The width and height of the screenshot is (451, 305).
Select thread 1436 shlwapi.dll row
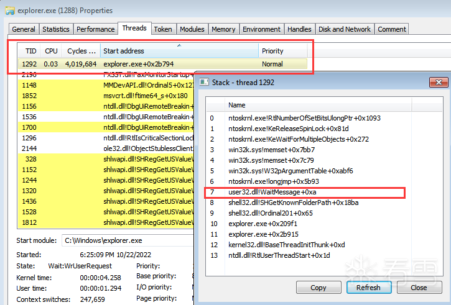[x=106, y=201]
